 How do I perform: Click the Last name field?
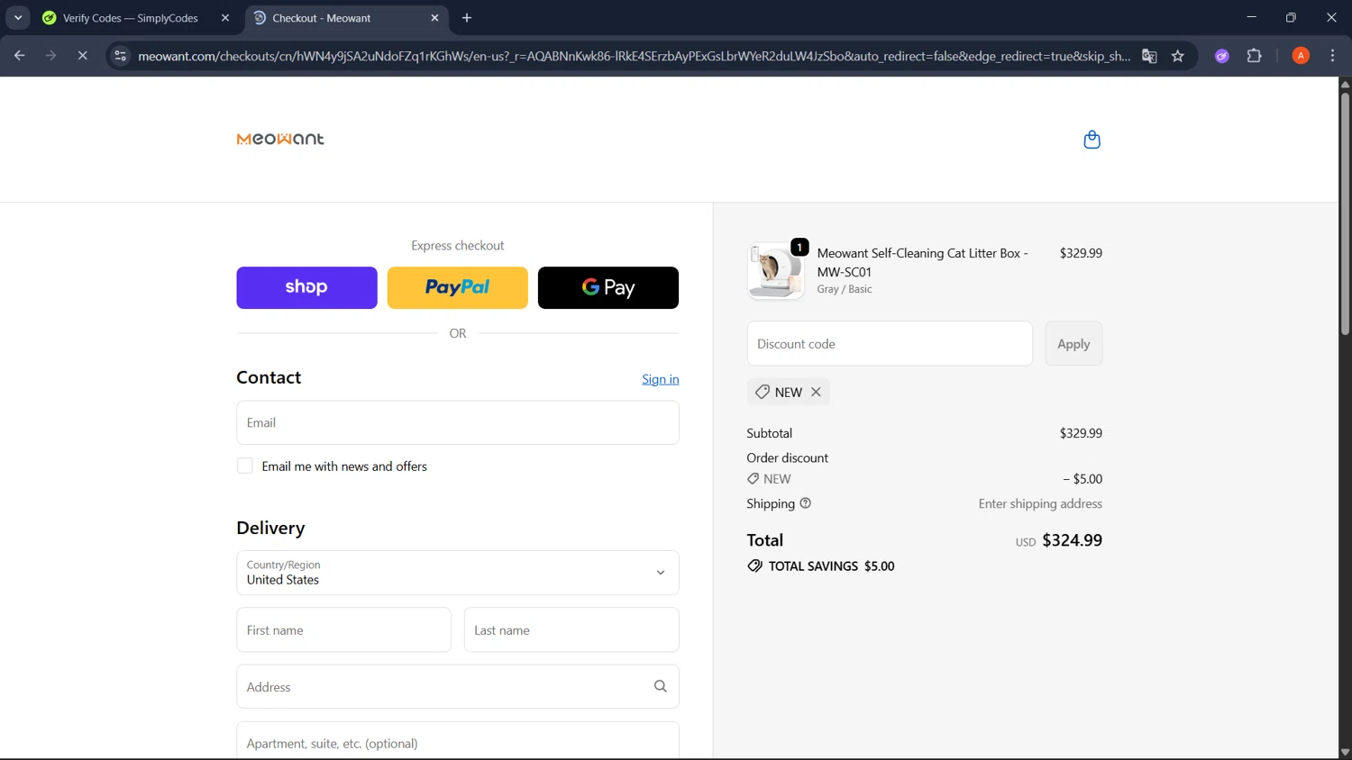click(x=571, y=629)
